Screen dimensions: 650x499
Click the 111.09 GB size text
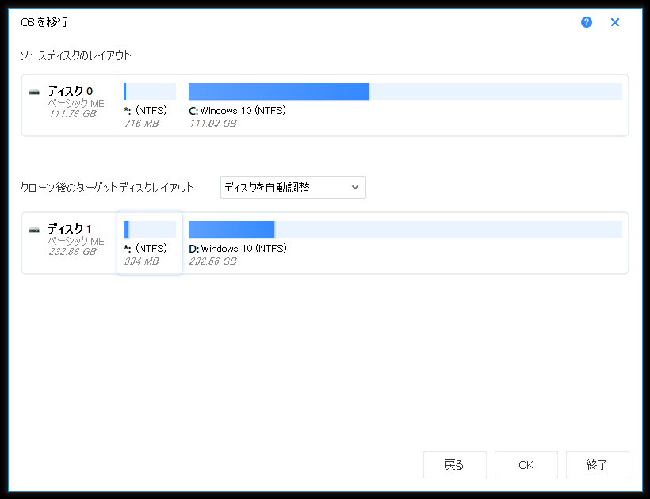[x=212, y=123]
